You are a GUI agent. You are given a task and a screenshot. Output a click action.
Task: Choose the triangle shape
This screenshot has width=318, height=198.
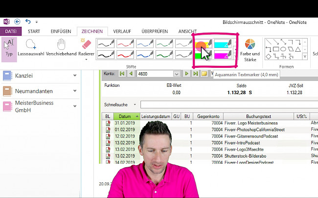coord(298,49)
